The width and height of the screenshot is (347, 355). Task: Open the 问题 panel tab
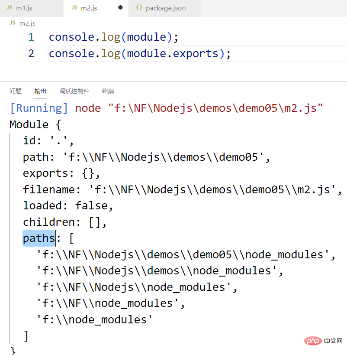coord(16,91)
